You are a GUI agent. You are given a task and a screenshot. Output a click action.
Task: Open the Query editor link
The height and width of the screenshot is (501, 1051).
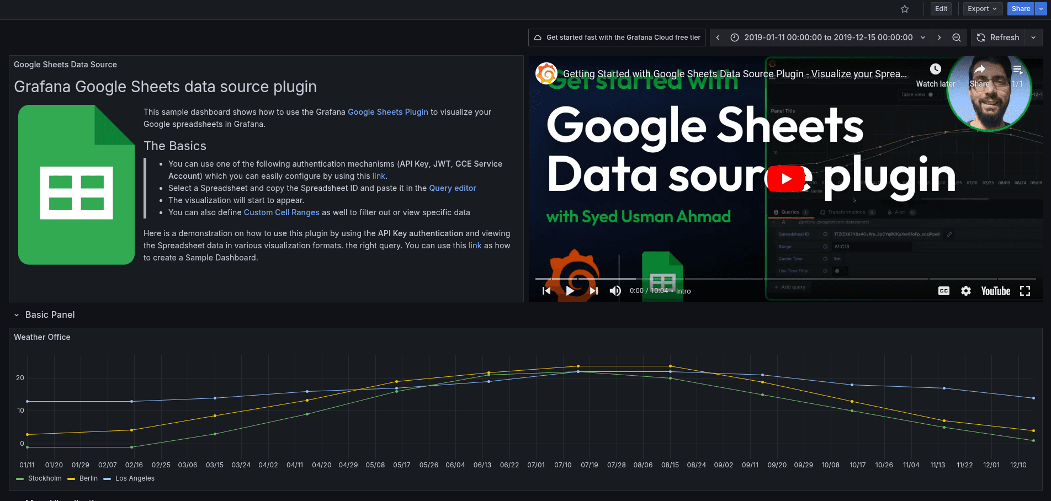pyautogui.click(x=452, y=188)
